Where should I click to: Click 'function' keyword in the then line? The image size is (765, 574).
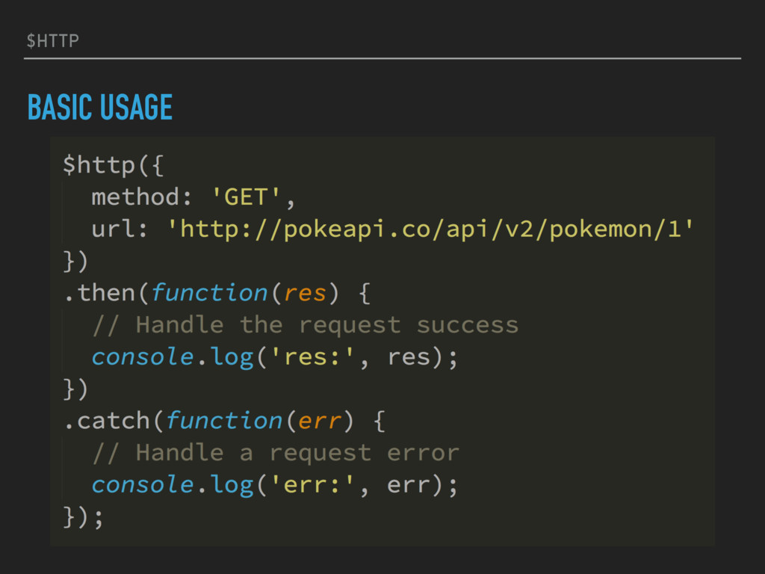[209, 293]
